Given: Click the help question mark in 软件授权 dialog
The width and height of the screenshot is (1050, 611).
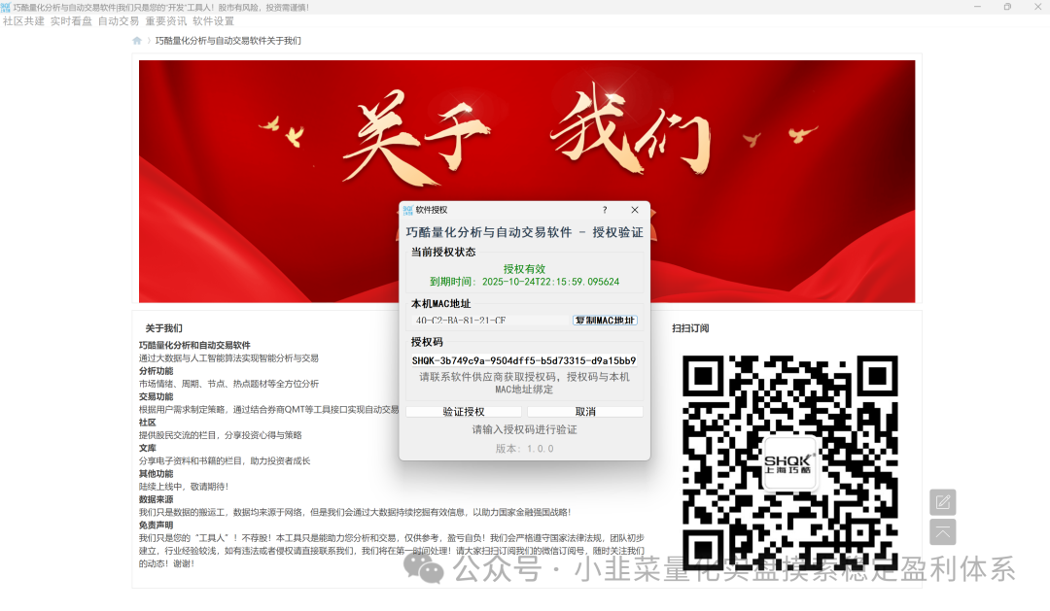Looking at the screenshot, I should point(605,210).
